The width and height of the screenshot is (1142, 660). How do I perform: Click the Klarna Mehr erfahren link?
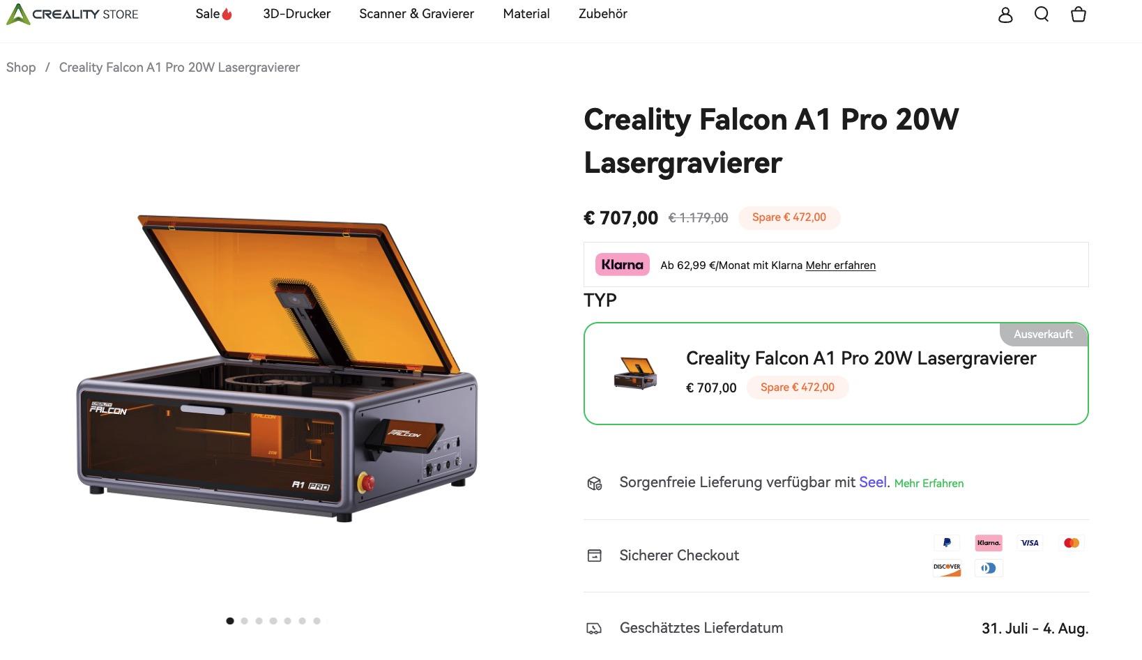(840, 266)
